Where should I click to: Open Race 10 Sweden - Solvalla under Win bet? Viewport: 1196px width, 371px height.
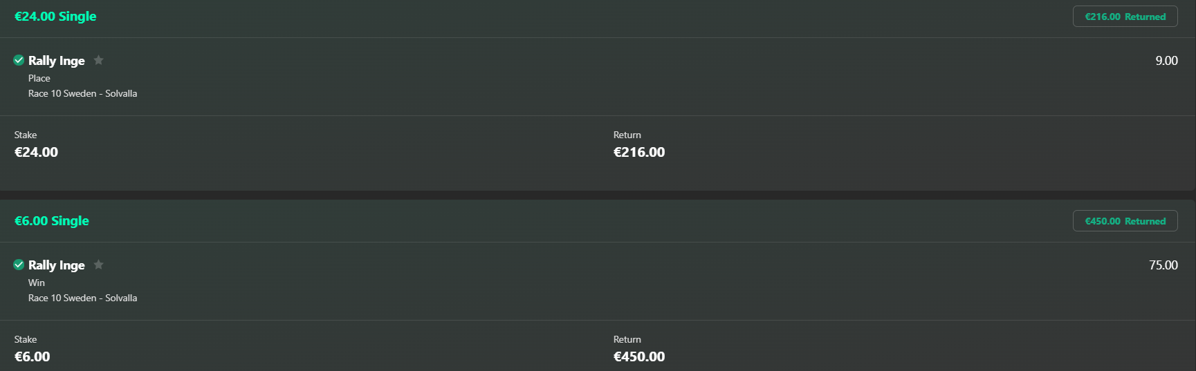click(x=82, y=298)
